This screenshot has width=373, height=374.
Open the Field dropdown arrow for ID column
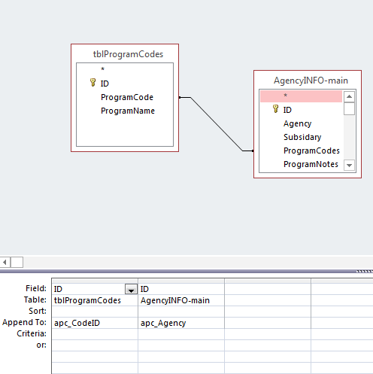coord(131,289)
